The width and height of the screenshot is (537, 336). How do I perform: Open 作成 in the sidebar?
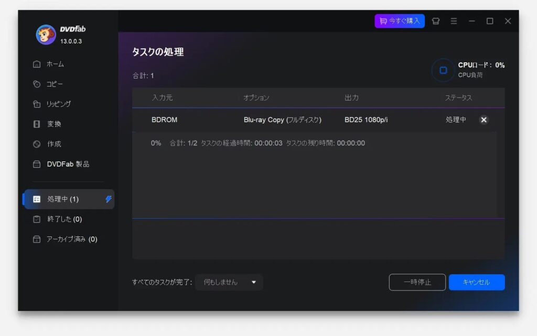click(54, 144)
